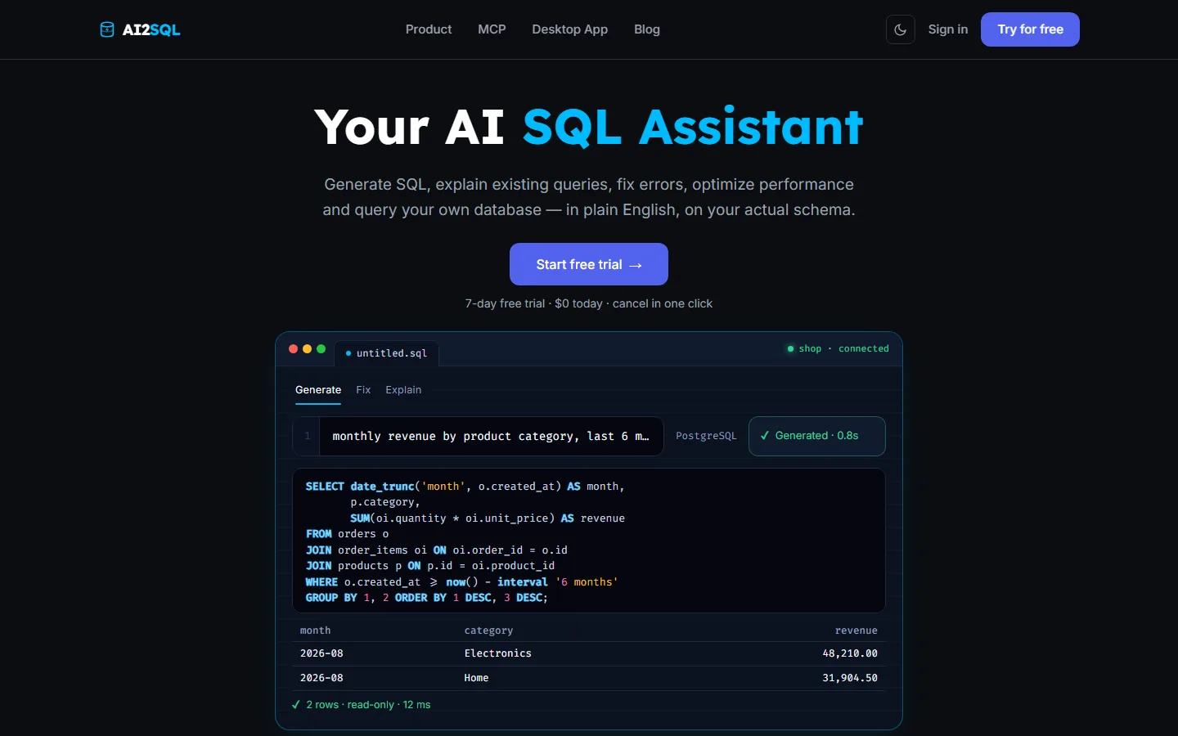Click the red window dot in the editor mockup
The height and width of the screenshot is (736, 1178).
tap(293, 348)
